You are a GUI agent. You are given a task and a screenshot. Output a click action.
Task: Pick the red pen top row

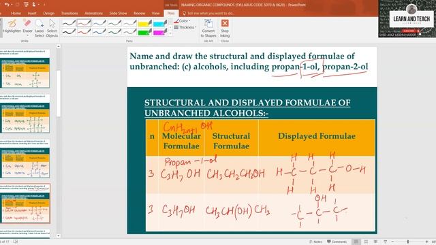point(84,22)
